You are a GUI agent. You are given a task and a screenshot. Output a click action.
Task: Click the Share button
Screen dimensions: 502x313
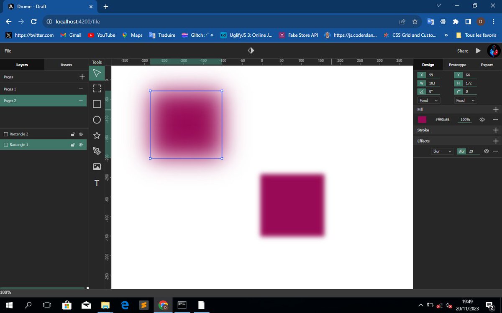point(463,50)
